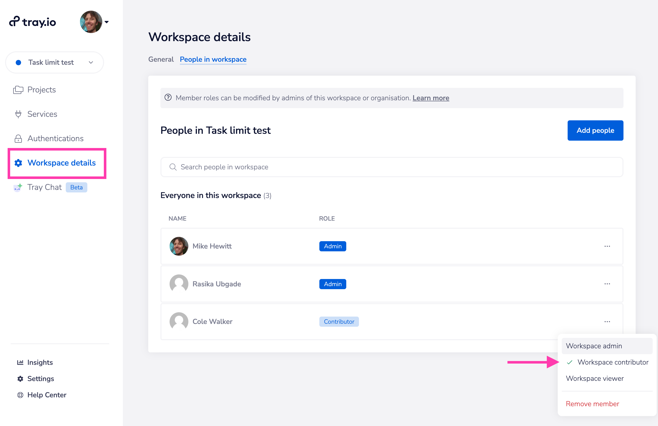Viewport: 658px width, 426px height.
Task: Switch to the General tab
Action: [161, 59]
